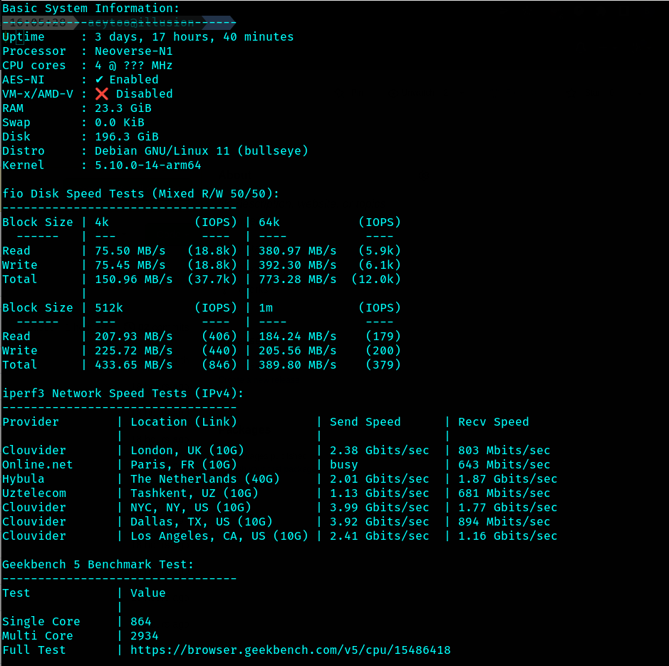Click the Los Angeles recv speed '1.16 Gbits/sec'

508,536
